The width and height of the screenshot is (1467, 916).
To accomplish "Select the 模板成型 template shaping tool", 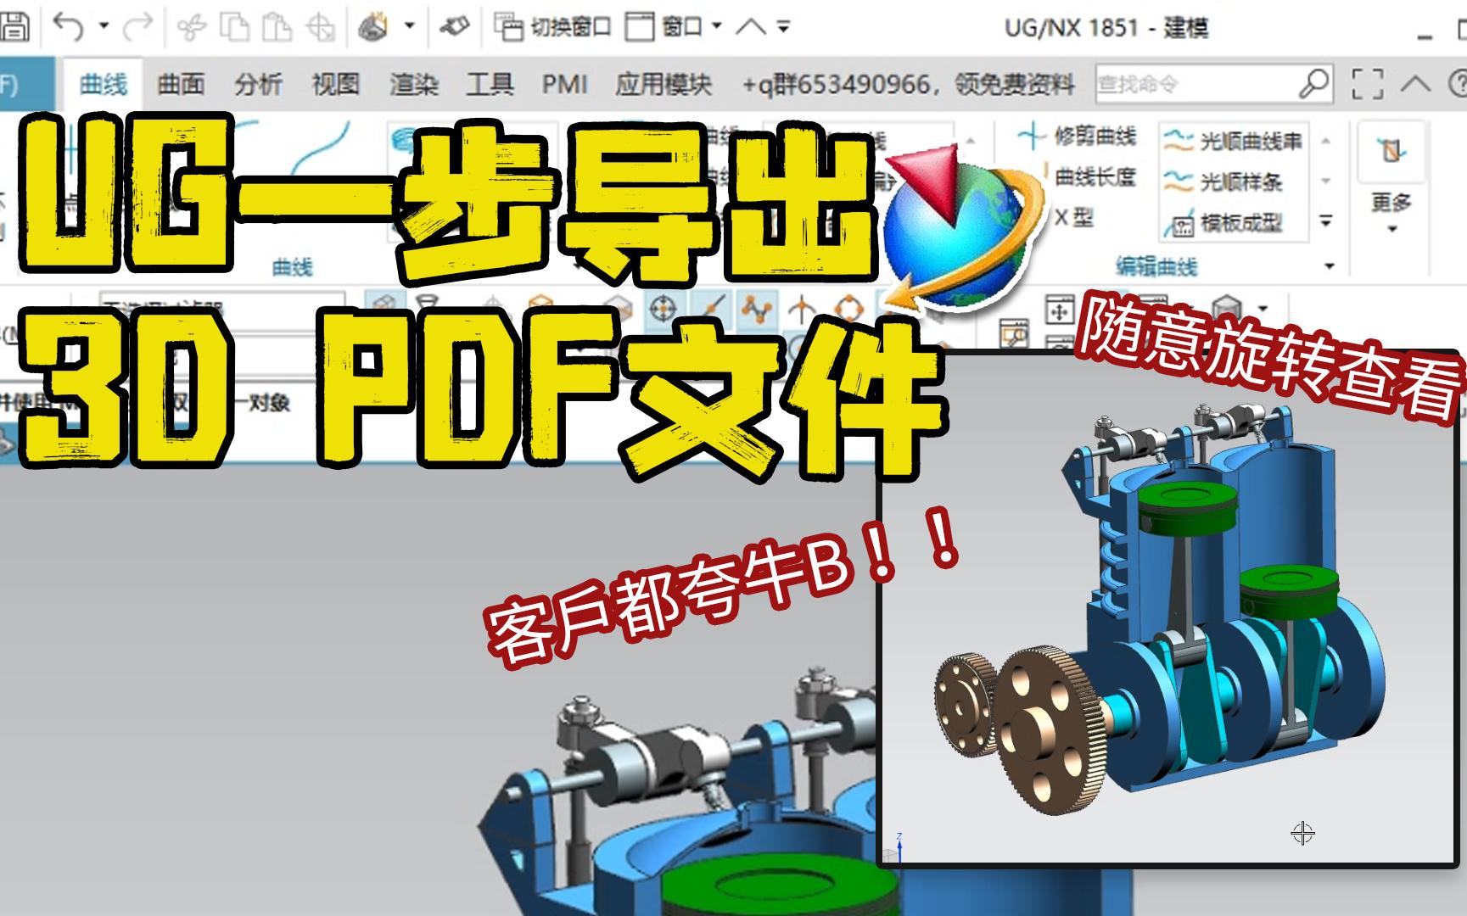I will [x=1223, y=223].
